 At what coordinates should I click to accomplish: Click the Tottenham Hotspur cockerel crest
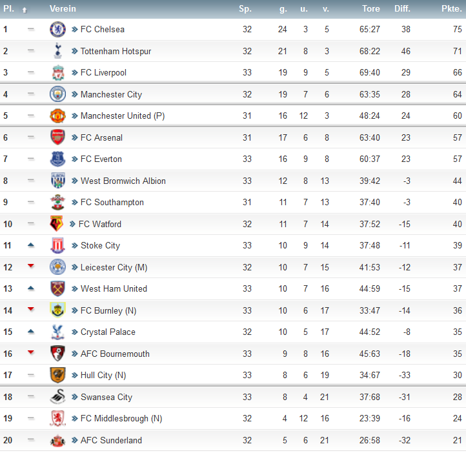[x=57, y=51]
